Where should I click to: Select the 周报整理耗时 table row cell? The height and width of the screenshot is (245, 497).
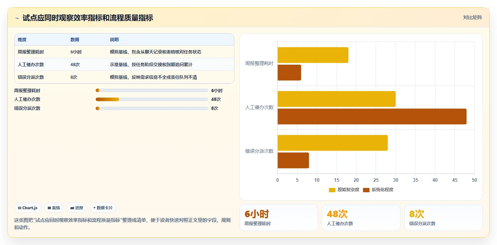pos(31,52)
